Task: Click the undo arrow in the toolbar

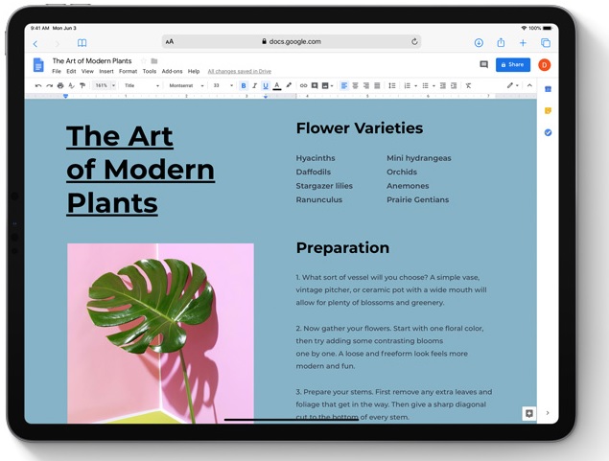Action: [x=38, y=86]
